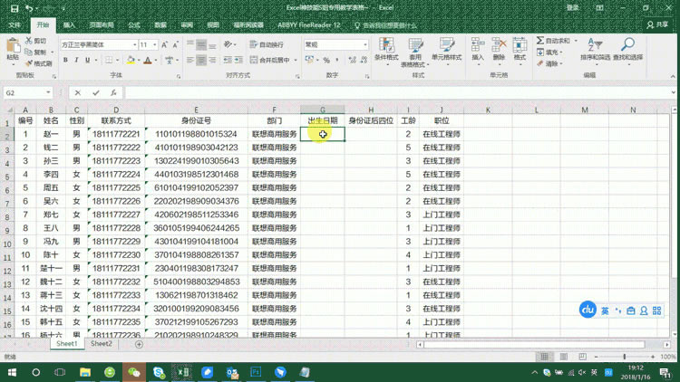Viewport: 680px width, 382px height.
Task: Click the 共享 (Share) button
Action: tap(657, 25)
